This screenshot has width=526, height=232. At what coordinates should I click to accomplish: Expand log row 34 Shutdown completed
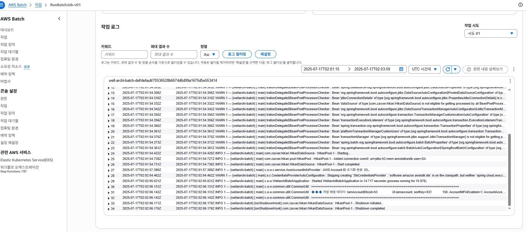tap(109, 209)
